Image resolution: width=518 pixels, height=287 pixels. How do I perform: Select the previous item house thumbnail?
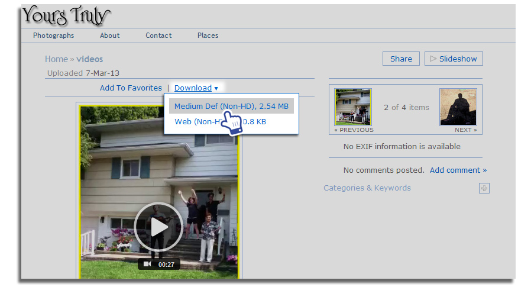tap(353, 107)
